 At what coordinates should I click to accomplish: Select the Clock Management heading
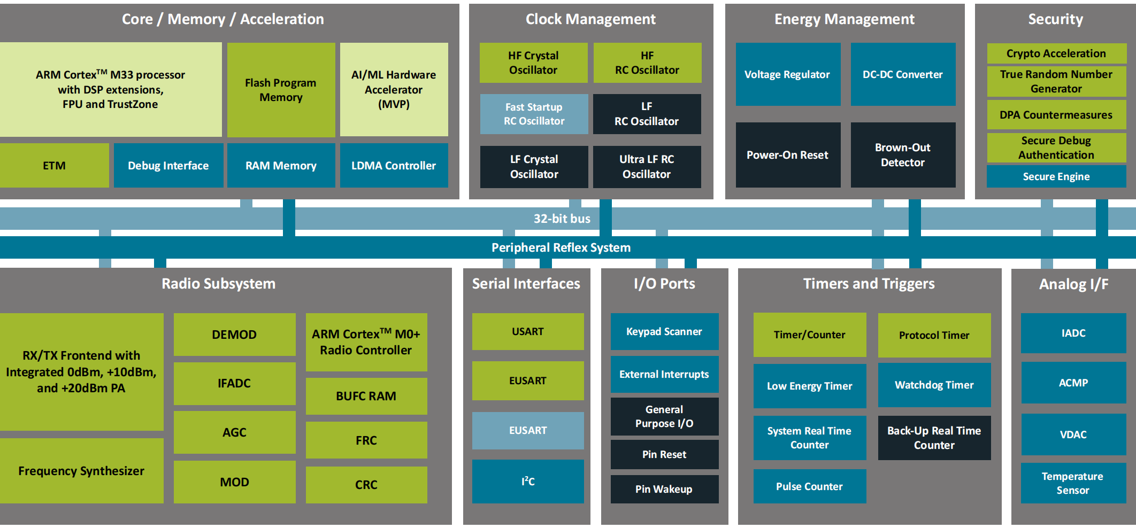coord(590,19)
